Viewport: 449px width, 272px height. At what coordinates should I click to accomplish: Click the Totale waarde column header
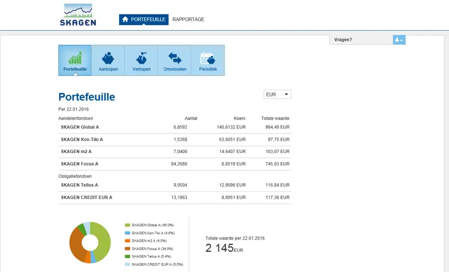(275, 118)
